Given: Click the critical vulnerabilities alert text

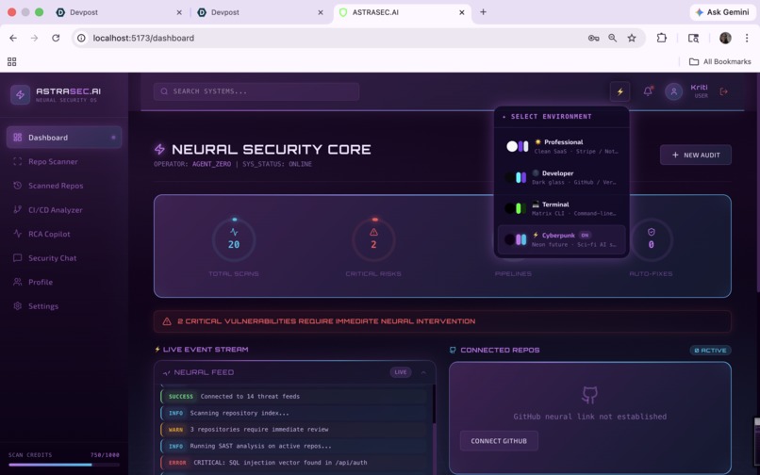Looking at the screenshot, I should [326, 321].
